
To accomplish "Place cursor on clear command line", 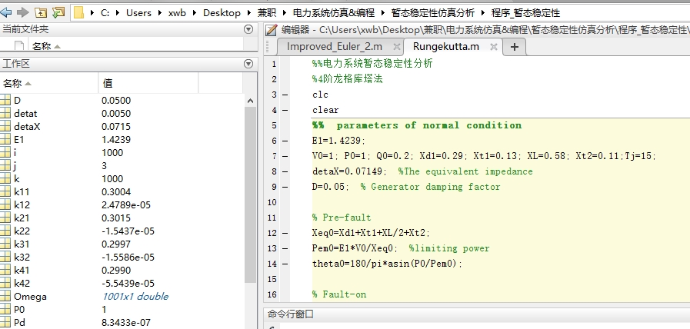I will tap(325, 110).
